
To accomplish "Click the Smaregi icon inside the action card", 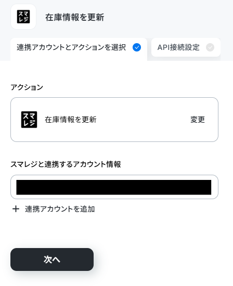I will [29, 120].
